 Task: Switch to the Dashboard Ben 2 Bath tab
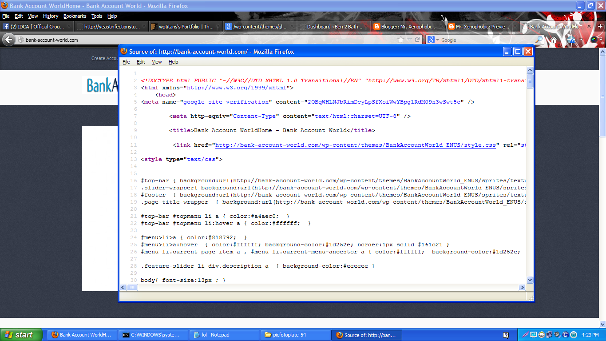tap(333, 27)
